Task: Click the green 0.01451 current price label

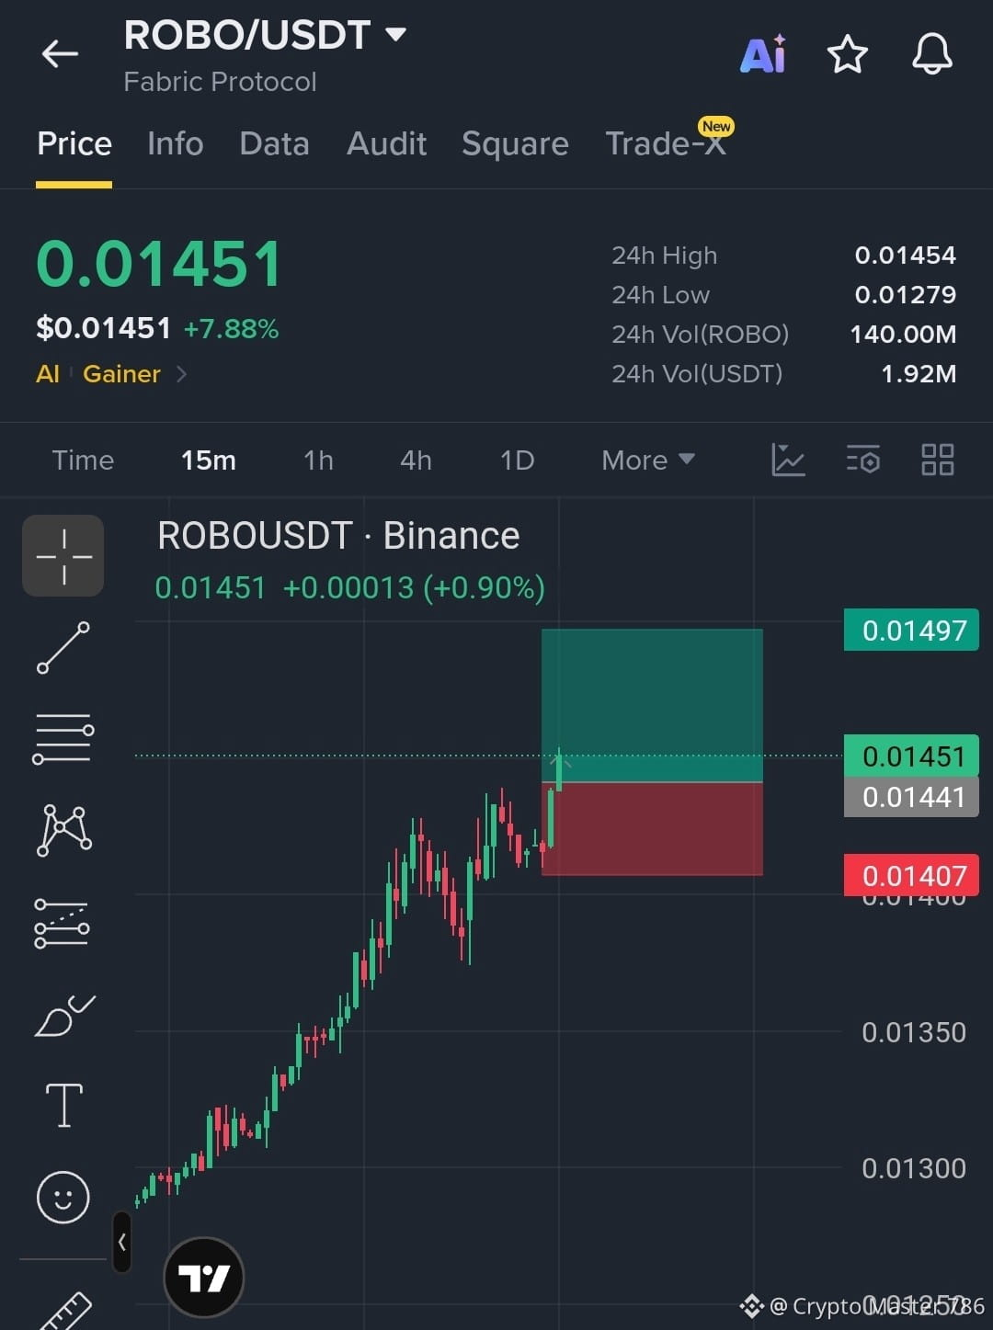Action: [911, 756]
